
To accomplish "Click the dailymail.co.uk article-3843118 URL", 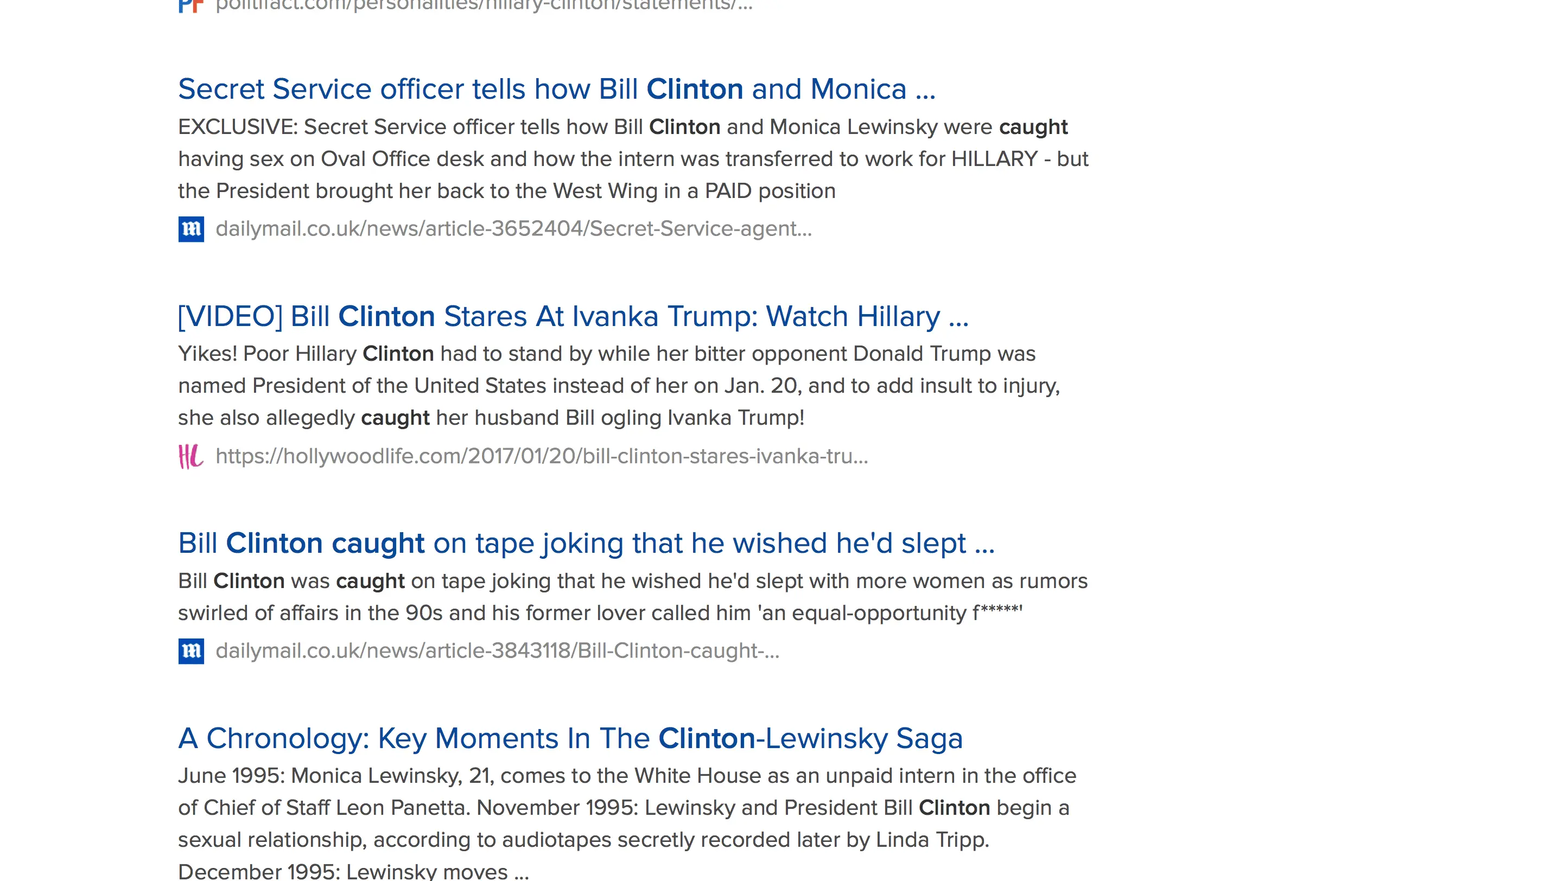I will click(497, 650).
